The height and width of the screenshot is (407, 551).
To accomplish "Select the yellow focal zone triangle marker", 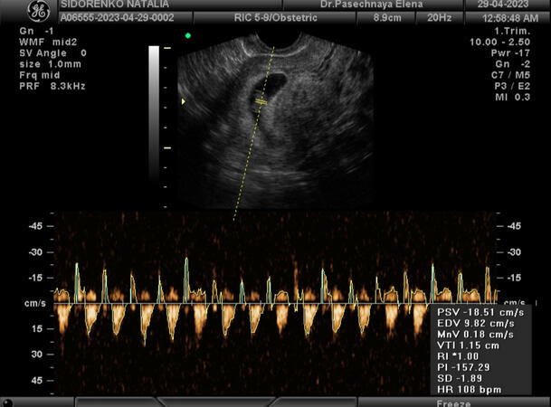I will [183, 101].
